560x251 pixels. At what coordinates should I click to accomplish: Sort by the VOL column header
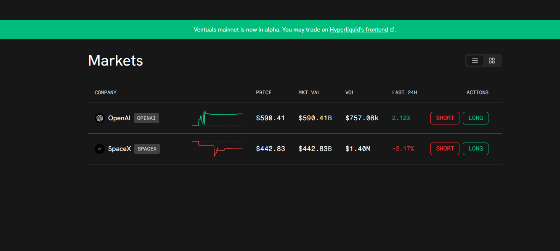pos(350,92)
